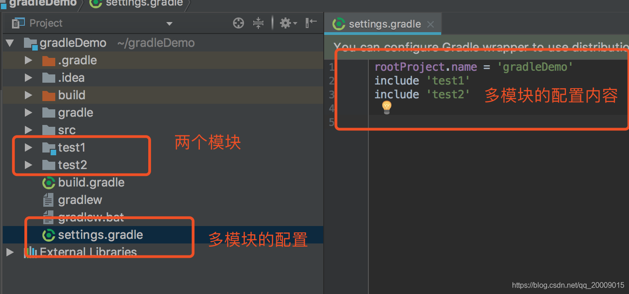Click the test1 module folder icon
Viewport: 629px width, 294px height.
coord(49,148)
